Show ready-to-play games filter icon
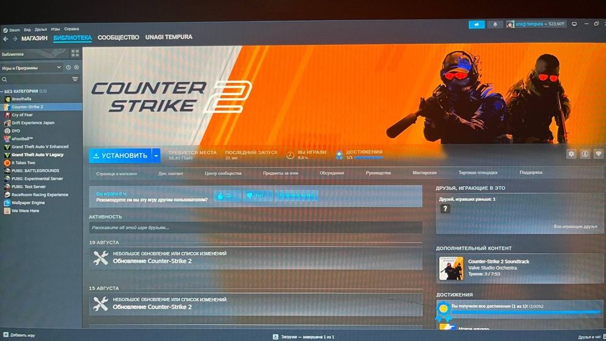 [76, 67]
